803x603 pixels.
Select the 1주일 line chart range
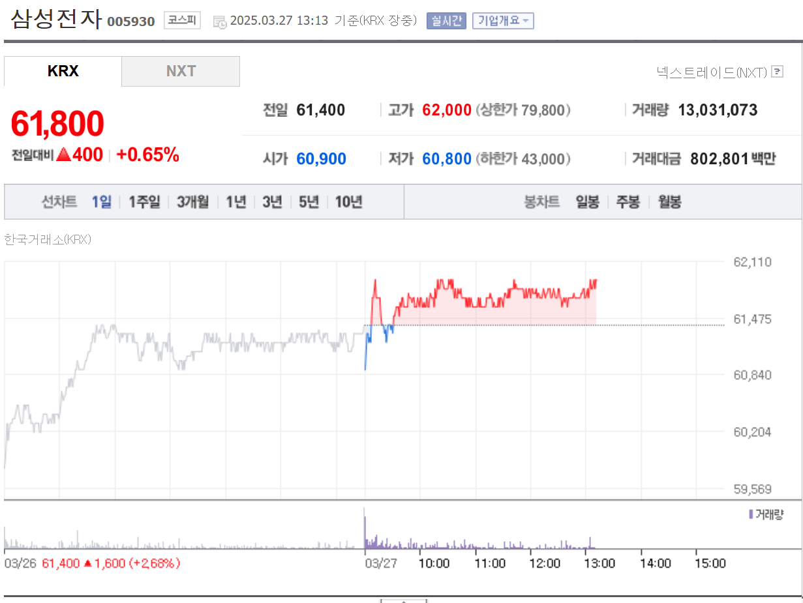pos(144,202)
